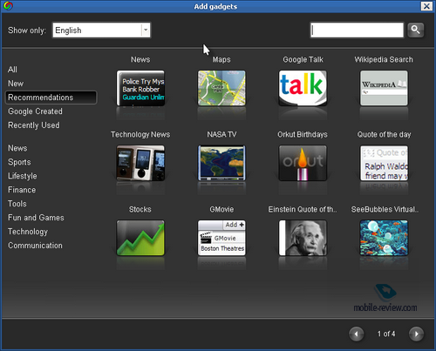
Task: Add the Google Talk gadget icon
Action: (x=303, y=88)
